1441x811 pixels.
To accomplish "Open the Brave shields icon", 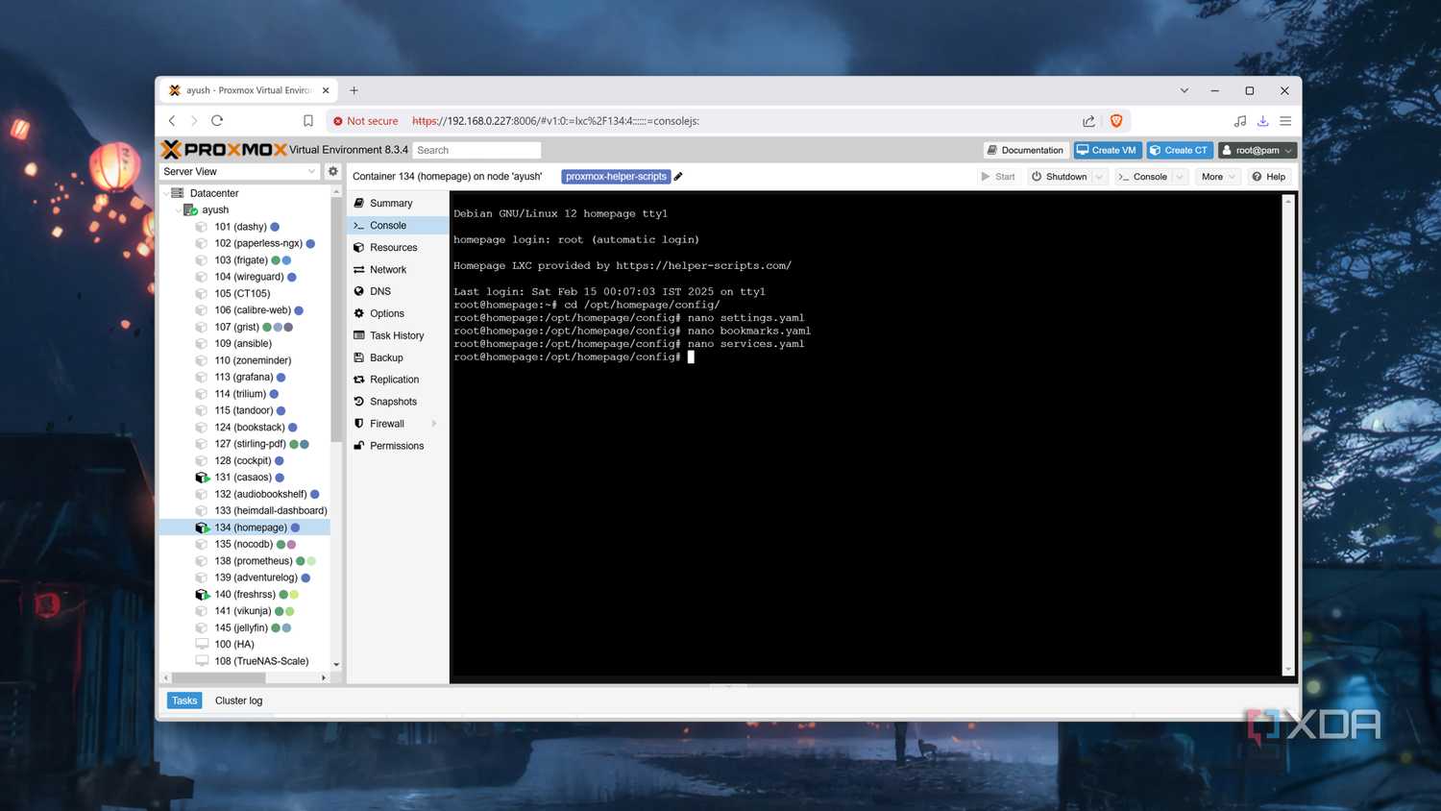I will pos(1116,121).
